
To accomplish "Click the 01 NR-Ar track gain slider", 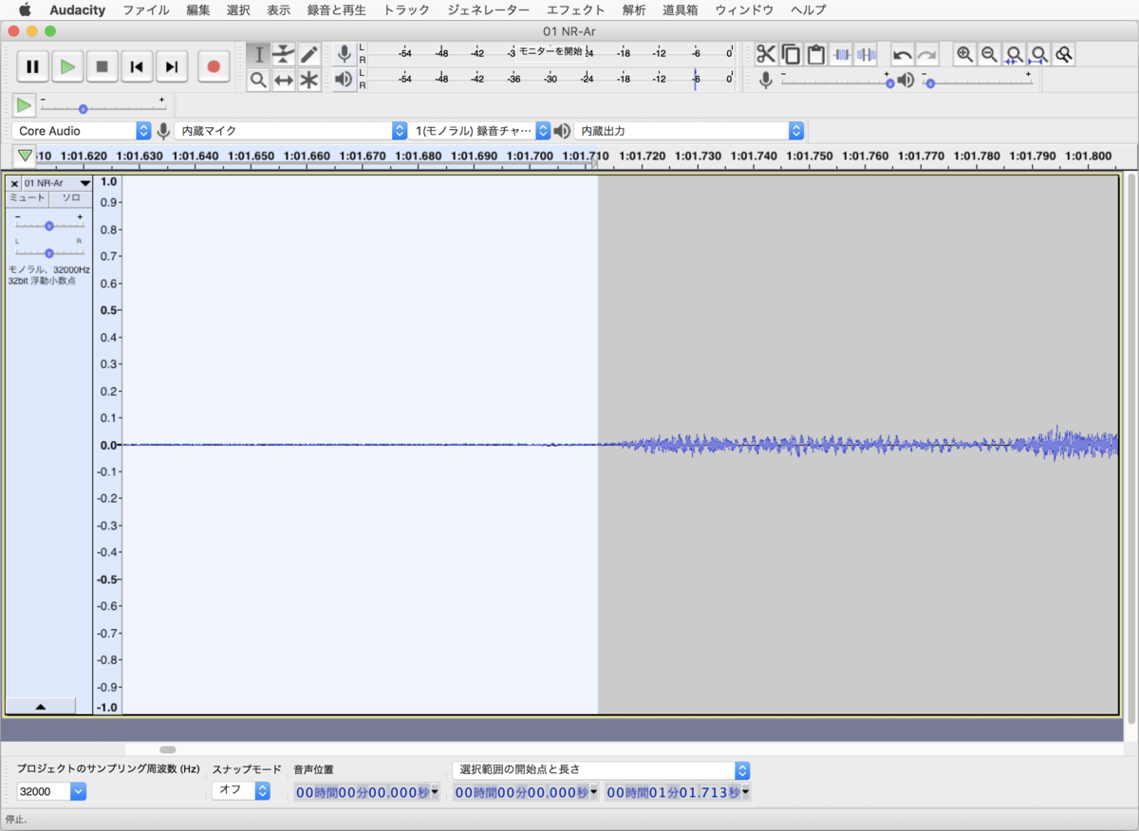I will 49,226.
